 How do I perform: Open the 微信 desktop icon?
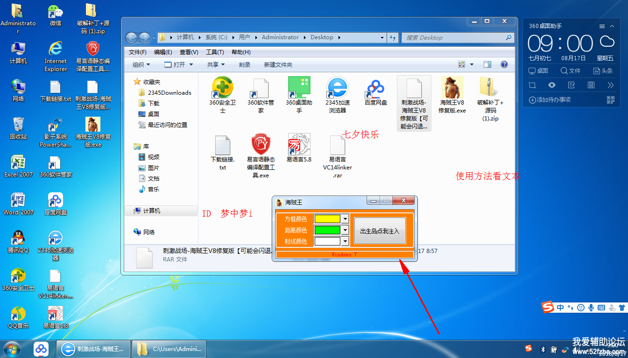56,15
